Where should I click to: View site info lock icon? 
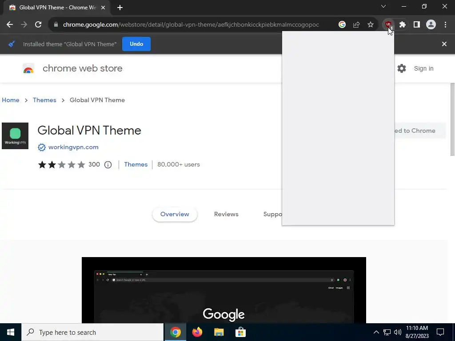point(56,25)
